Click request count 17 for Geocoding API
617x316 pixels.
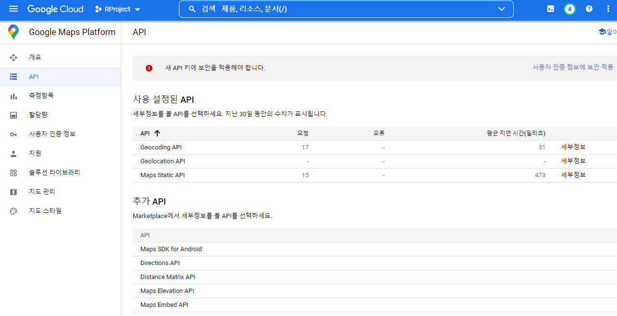point(305,147)
